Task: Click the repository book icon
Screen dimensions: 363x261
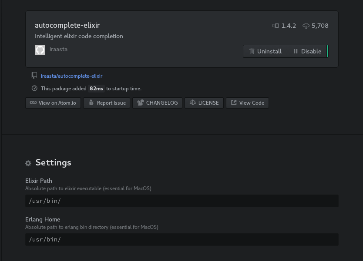Action: click(x=34, y=76)
